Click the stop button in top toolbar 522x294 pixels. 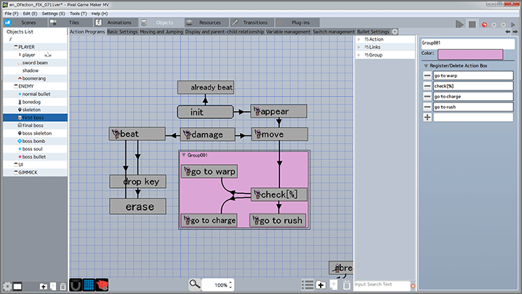473,23
